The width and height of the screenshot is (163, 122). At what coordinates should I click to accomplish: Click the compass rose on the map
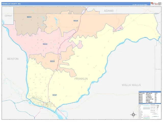click(133, 115)
